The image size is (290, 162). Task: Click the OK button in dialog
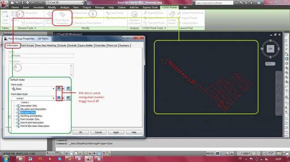pyautogui.click(x=80, y=132)
